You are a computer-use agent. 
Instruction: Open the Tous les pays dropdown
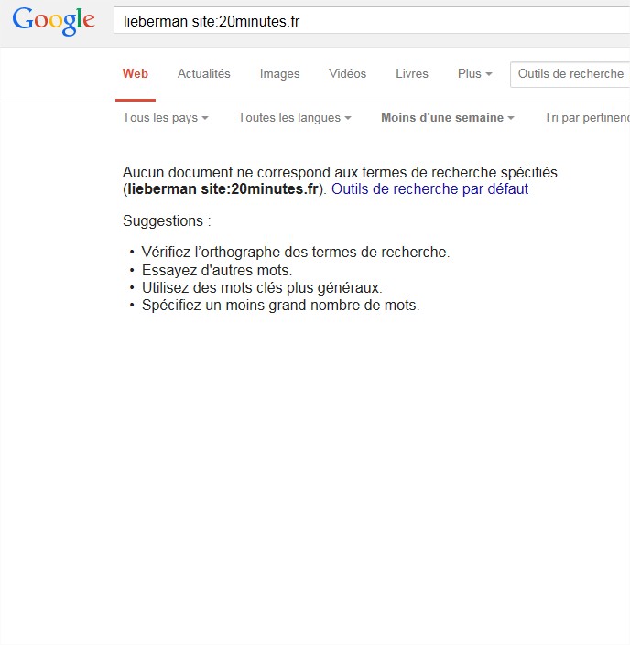(x=166, y=118)
